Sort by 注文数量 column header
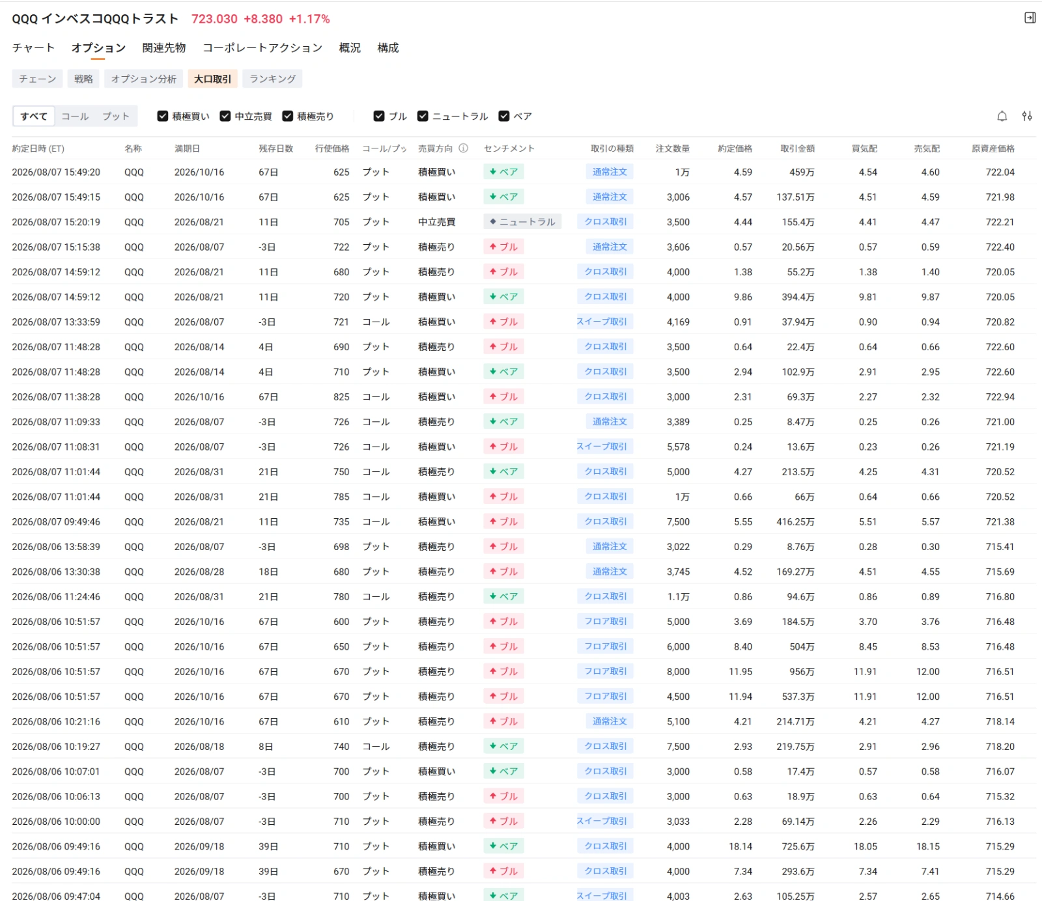This screenshot has width=1042, height=901. tap(673, 148)
